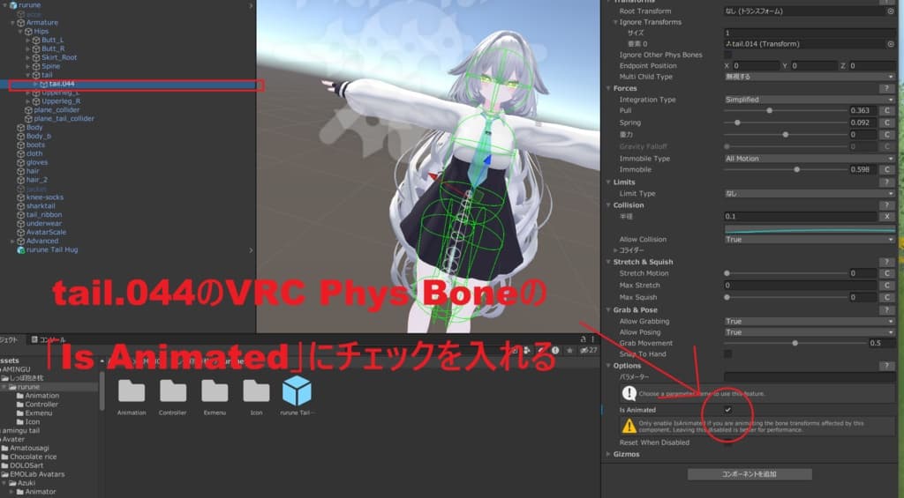Click the Endpoint Position X field
Viewport: 904px width, 498px height.
coord(756,65)
